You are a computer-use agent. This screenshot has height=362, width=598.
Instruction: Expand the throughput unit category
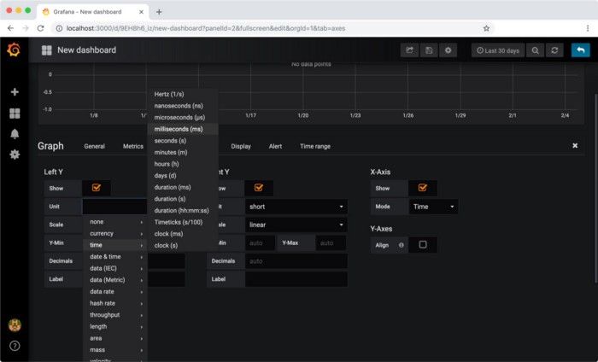click(x=115, y=315)
